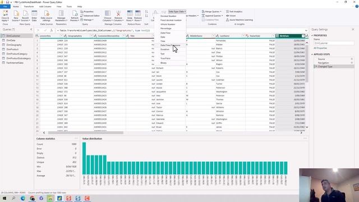Click the table icon in the header corner
Screen dimensions: 359x202
(x=37, y=36)
